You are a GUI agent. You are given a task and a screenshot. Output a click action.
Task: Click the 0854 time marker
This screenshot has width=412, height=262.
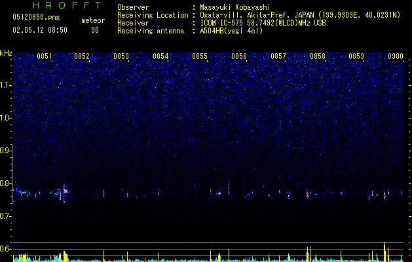tap(160, 56)
